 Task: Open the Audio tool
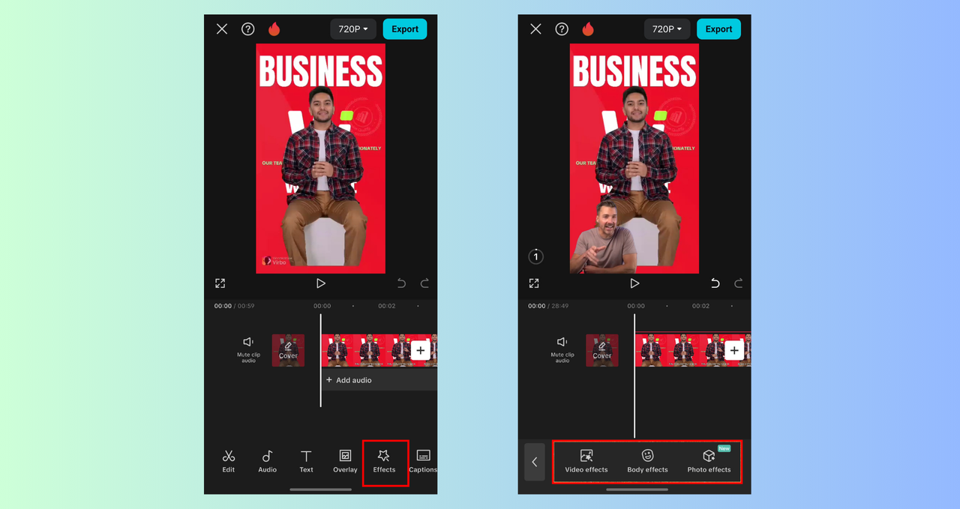[x=268, y=461]
